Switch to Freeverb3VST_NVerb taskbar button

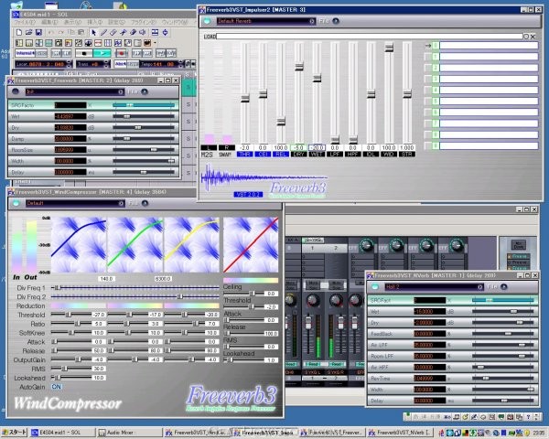pos(402,433)
